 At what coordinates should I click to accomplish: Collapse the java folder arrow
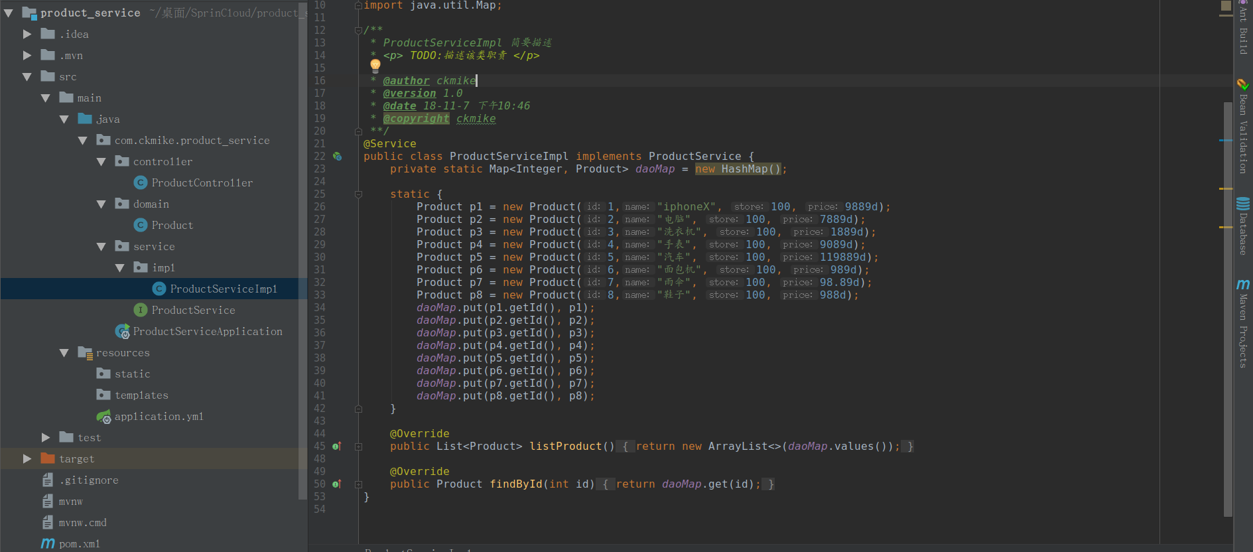pyautogui.click(x=64, y=119)
